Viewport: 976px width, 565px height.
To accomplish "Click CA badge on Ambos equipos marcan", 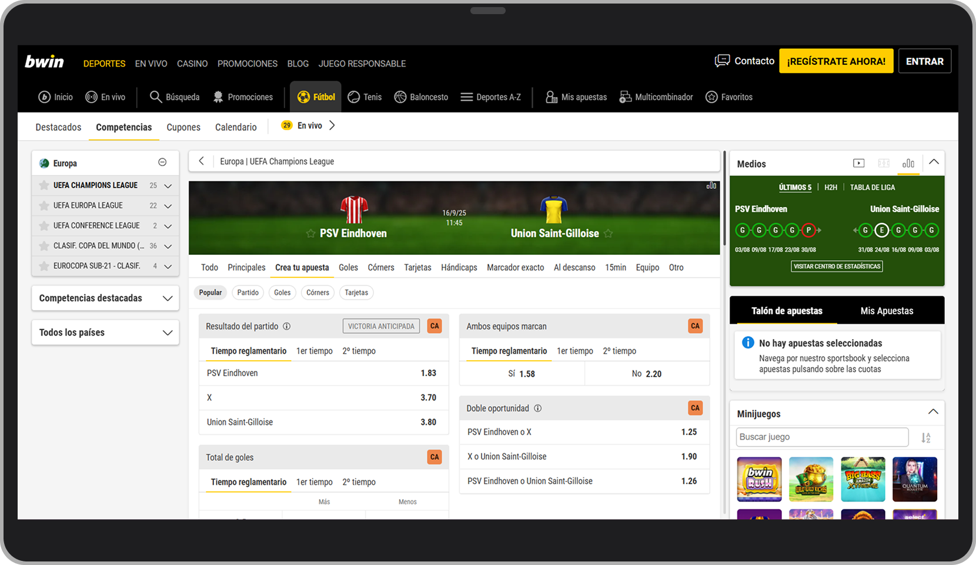I will click(x=696, y=326).
